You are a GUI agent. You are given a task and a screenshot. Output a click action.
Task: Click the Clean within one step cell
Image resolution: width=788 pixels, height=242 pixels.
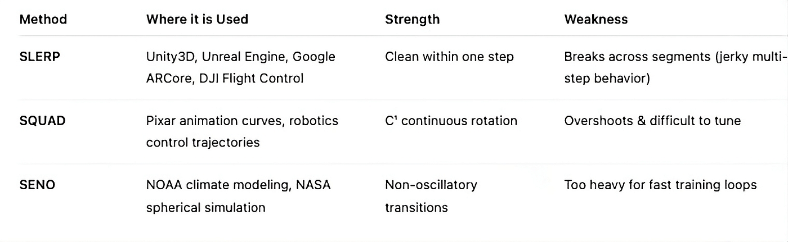[x=449, y=57]
